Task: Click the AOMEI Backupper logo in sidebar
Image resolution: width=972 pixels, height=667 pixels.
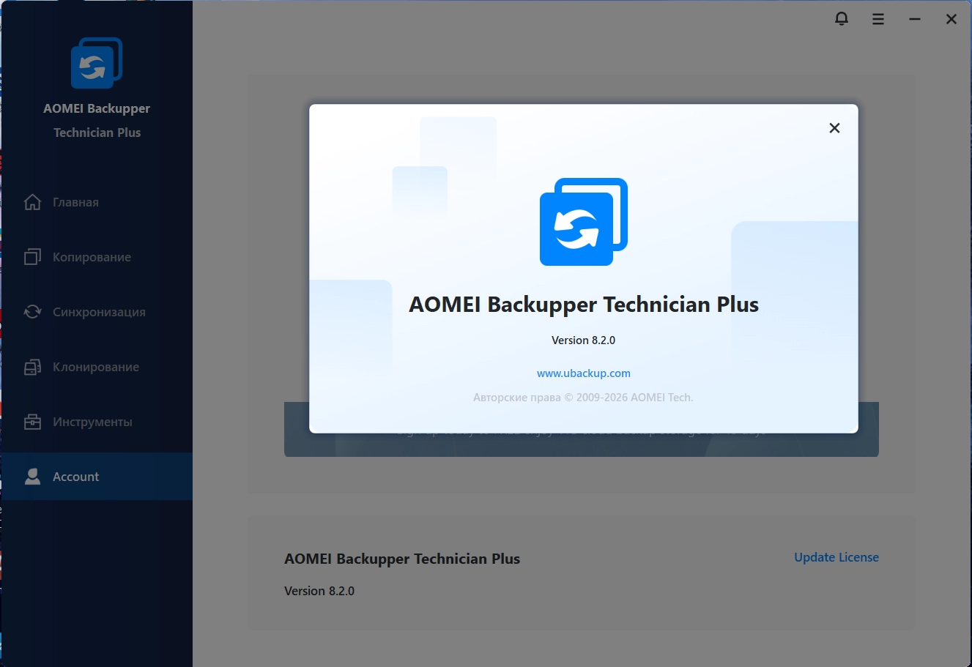Action: point(97,63)
